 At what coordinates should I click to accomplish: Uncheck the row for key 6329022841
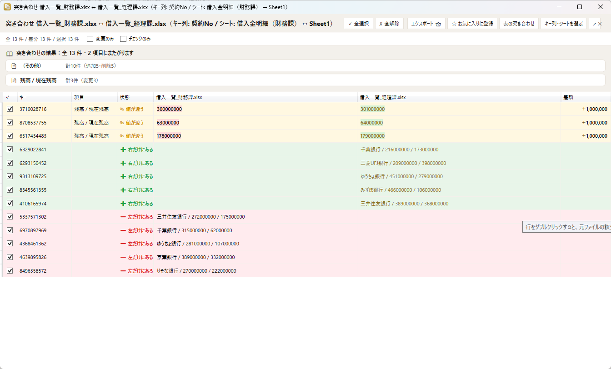pyautogui.click(x=10, y=150)
